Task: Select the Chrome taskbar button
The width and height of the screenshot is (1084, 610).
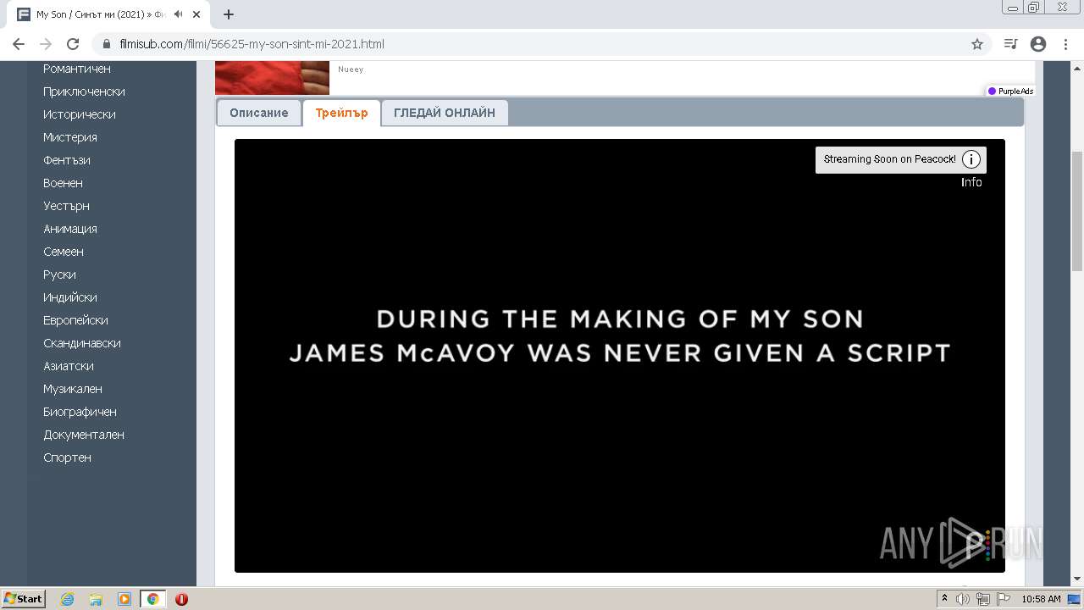Action: (x=153, y=599)
